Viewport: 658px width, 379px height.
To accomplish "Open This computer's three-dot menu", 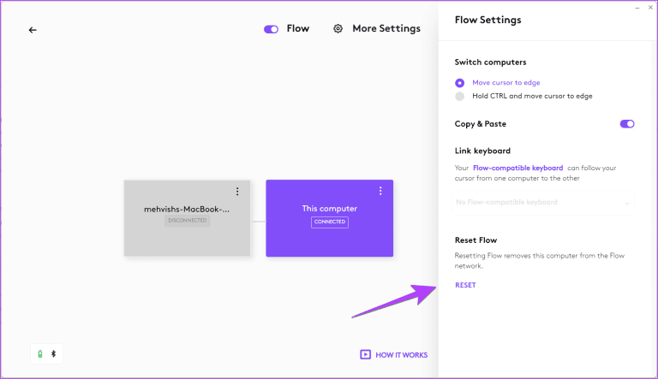I will (x=380, y=191).
